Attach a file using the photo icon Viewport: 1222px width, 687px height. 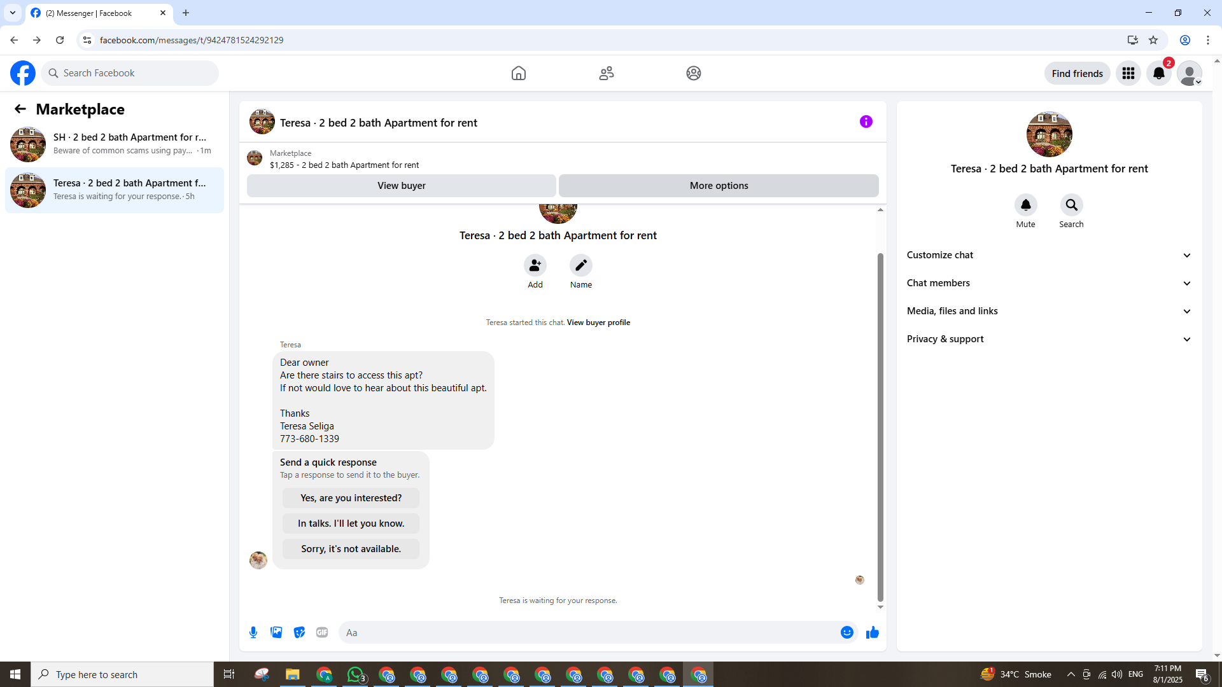tap(276, 632)
